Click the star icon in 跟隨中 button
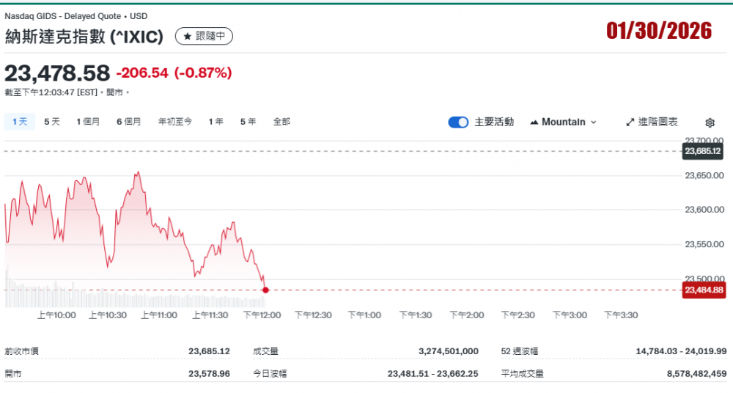 188,36
